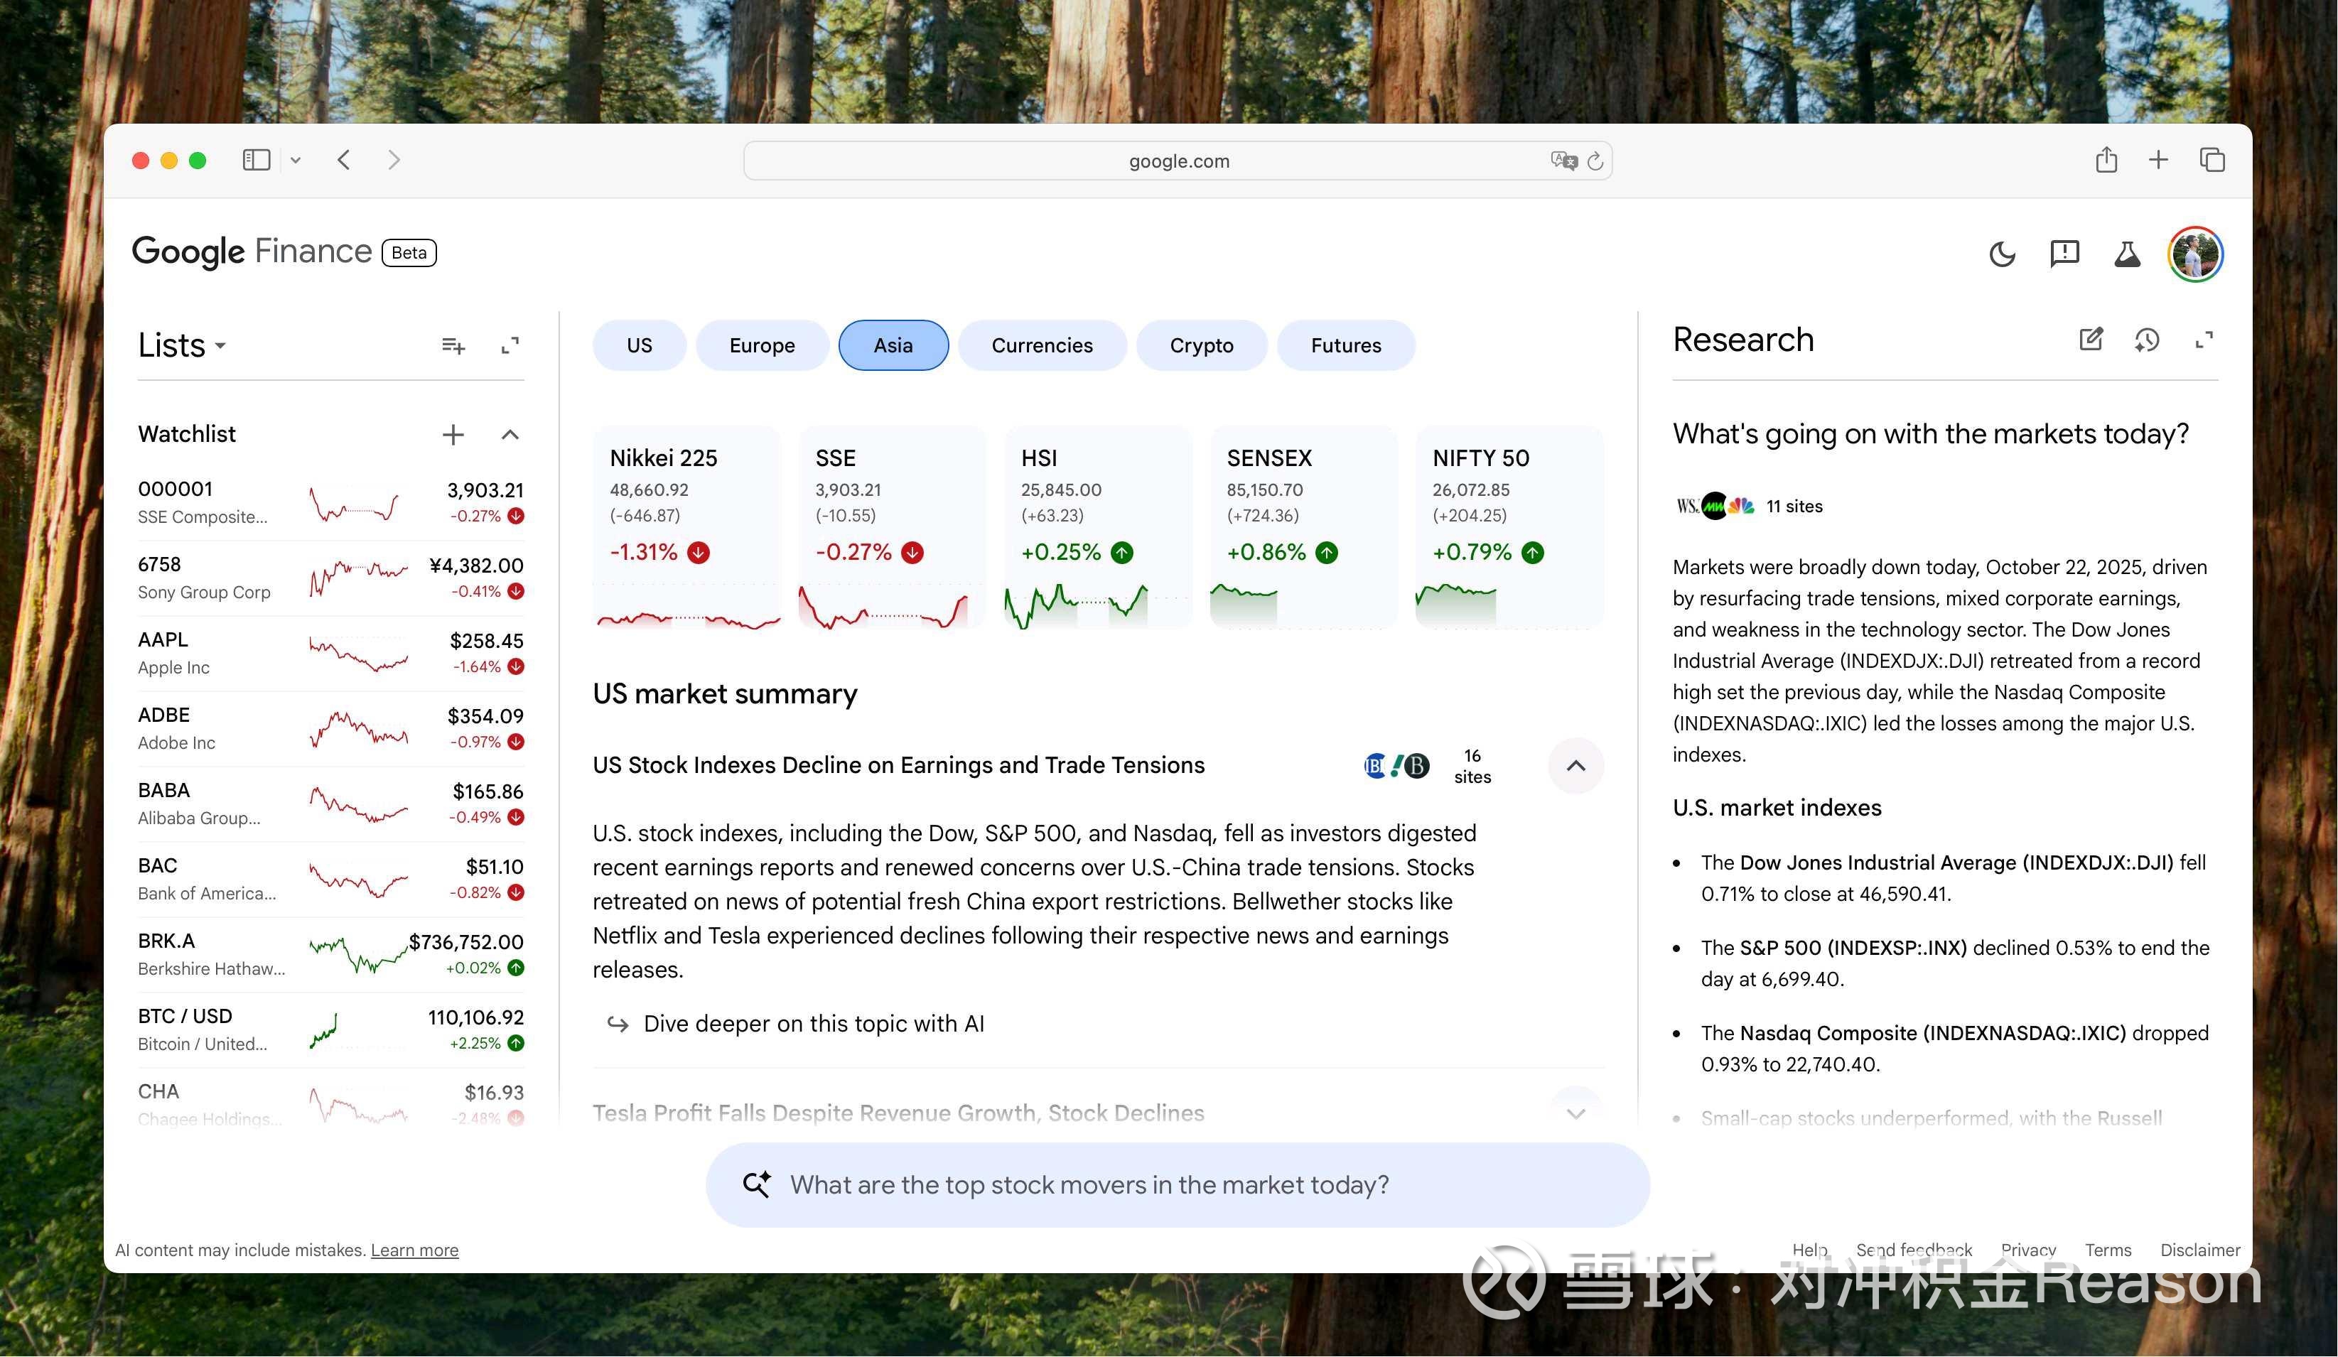The image size is (2338, 1357).
Task: Switch to the Crypto tab
Action: pos(1202,344)
